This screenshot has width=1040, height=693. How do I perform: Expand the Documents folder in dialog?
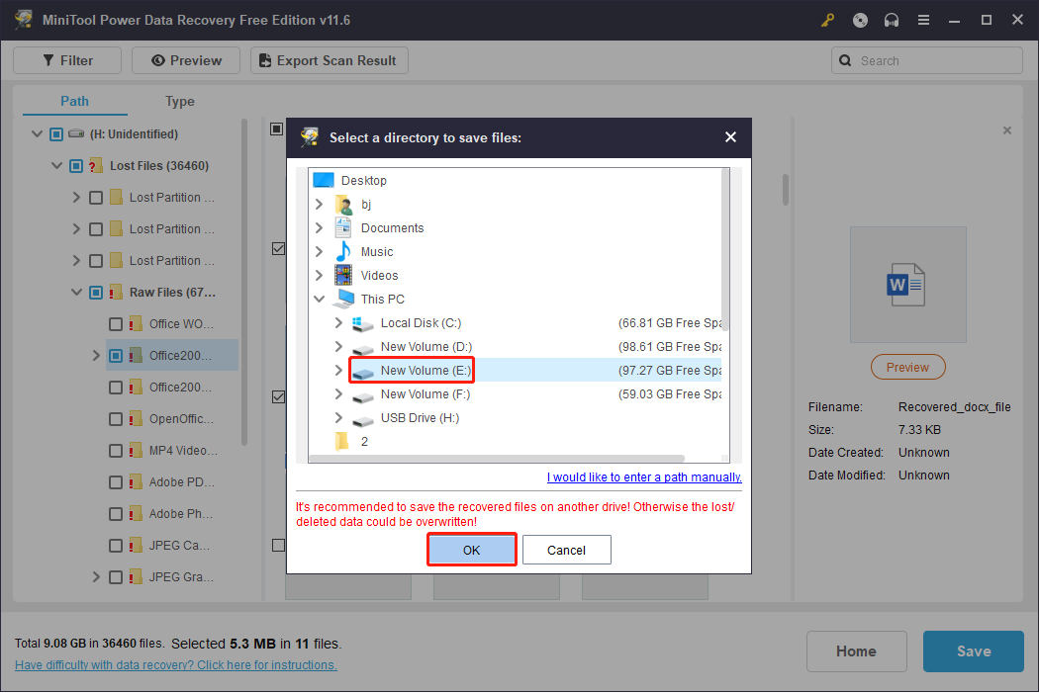[x=319, y=228]
